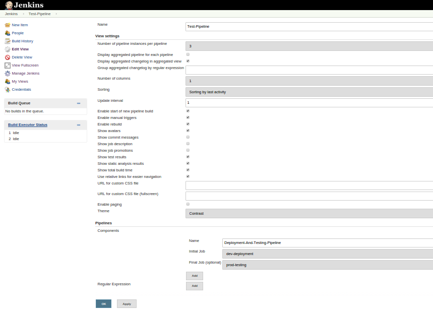Screen dimensions: 433x310
Task: Check Enable paging
Action: point(188,204)
